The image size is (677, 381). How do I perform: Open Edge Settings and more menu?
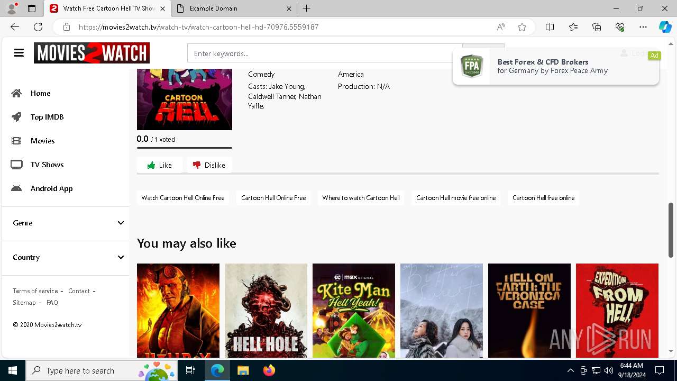(x=643, y=27)
